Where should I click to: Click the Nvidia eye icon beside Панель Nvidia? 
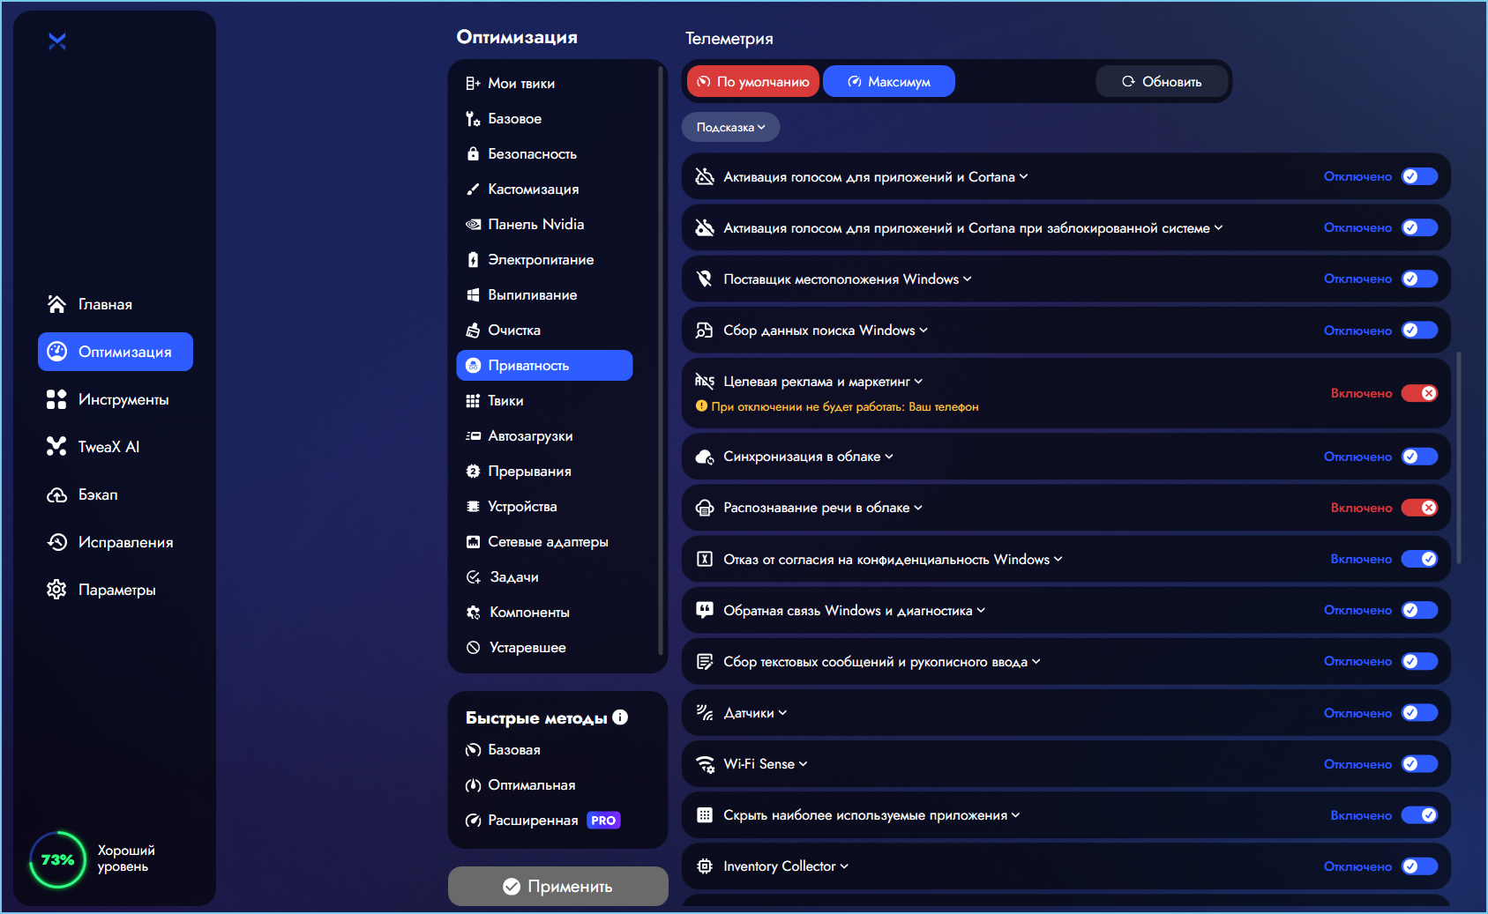473,224
